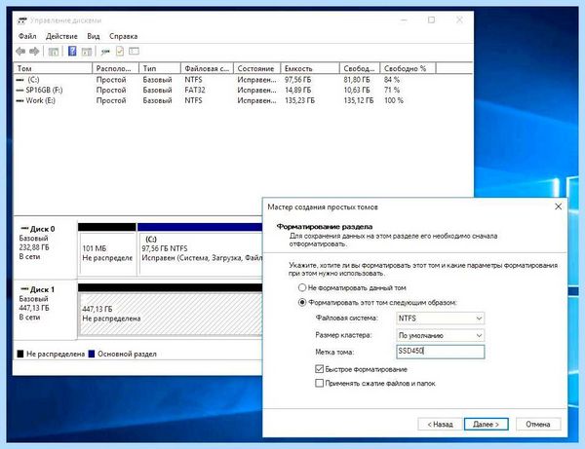Sort by the 'Тип' column header

tap(160, 68)
